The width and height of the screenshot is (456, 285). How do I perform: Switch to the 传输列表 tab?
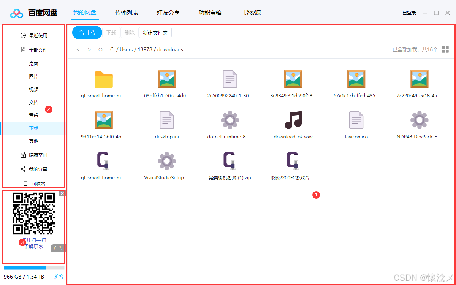click(127, 13)
